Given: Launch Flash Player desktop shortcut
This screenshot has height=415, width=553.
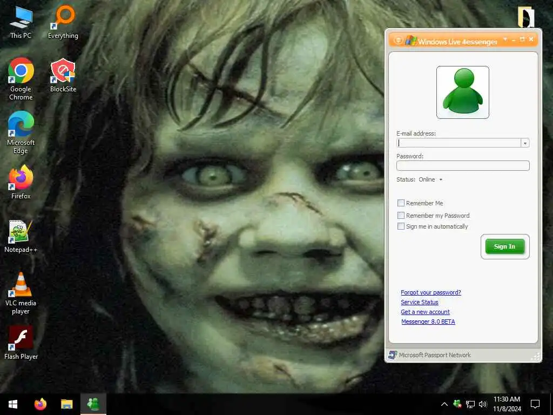Looking at the screenshot, I should [x=21, y=343].
